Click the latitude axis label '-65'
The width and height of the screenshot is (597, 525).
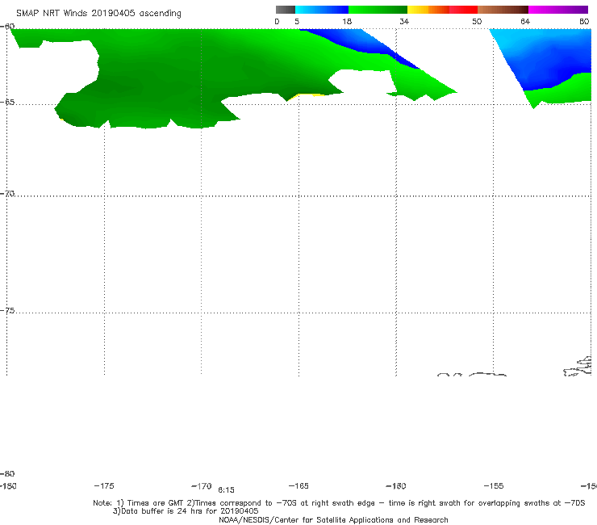tap(7, 103)
